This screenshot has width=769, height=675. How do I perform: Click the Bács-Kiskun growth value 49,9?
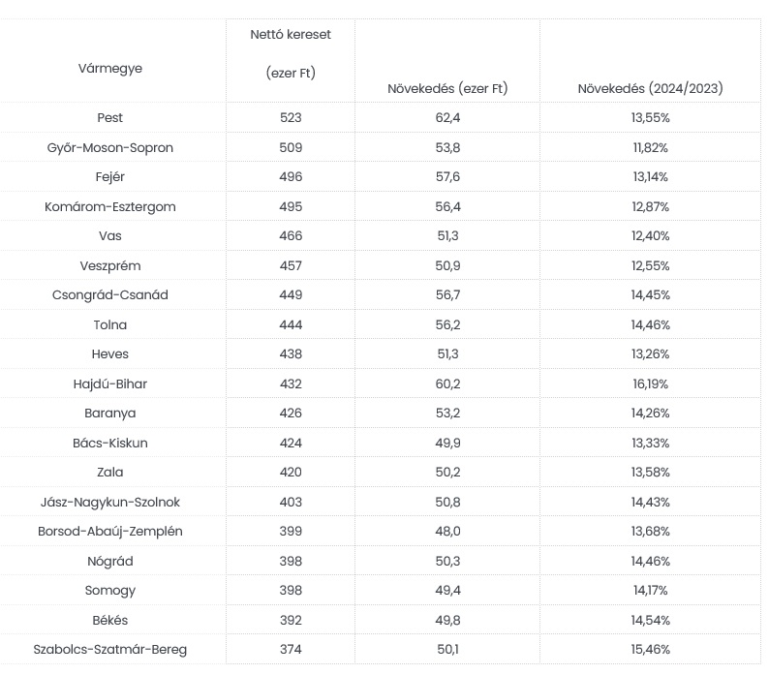click(x=446, y=443)
